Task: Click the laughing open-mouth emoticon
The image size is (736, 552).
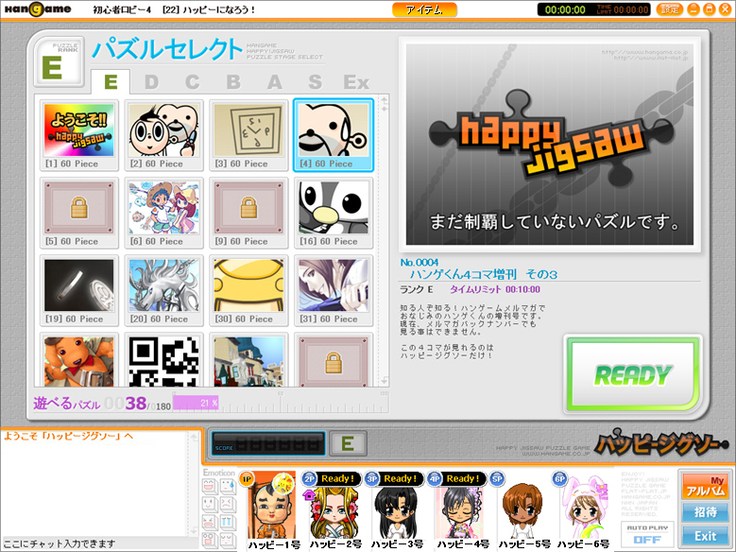Action: coord(210,486)
